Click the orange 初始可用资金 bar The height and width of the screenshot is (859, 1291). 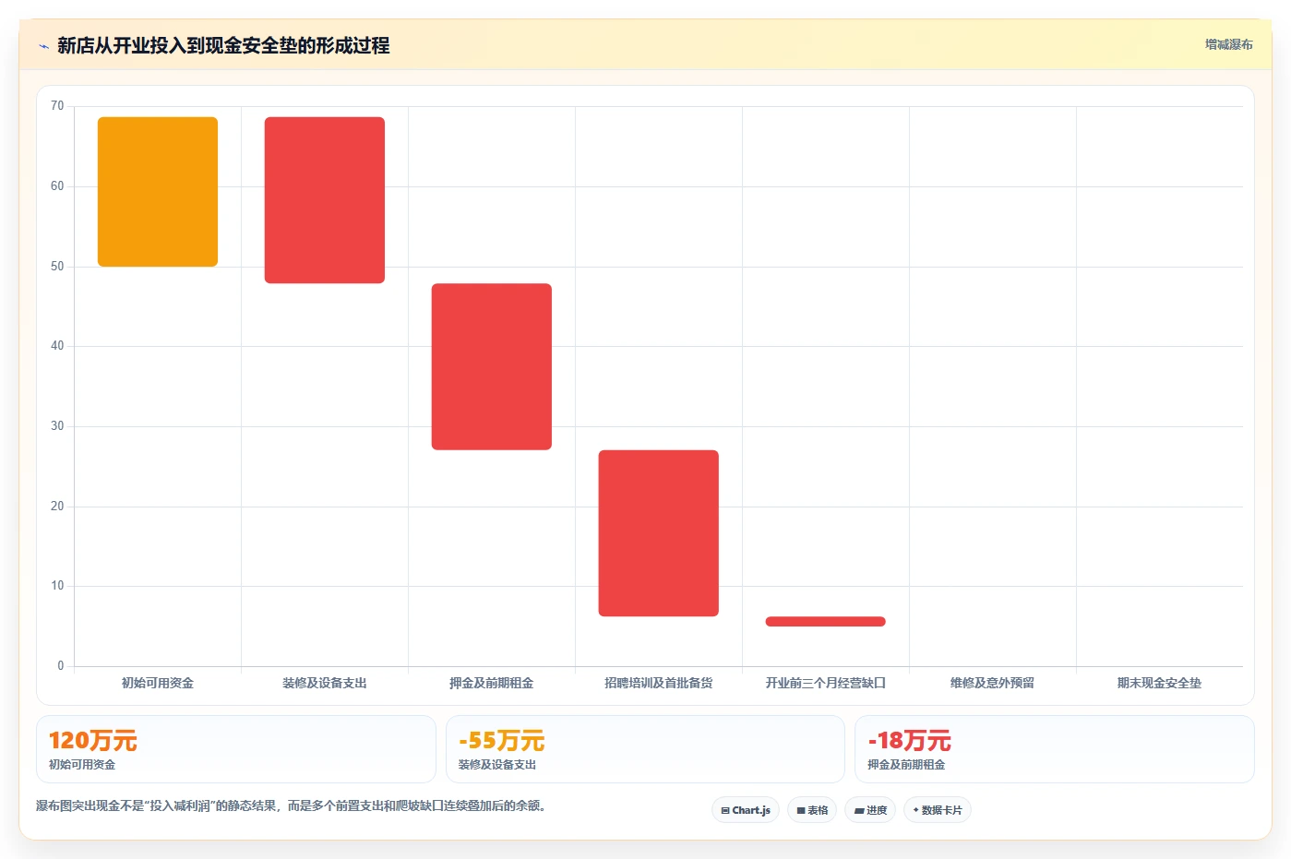158,192
